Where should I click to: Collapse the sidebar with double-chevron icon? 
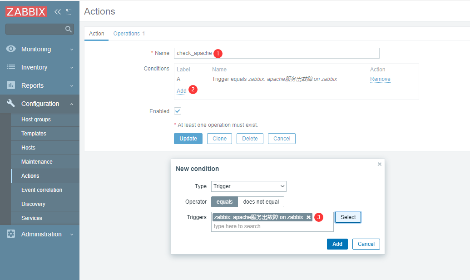click(x=58, y=12)
